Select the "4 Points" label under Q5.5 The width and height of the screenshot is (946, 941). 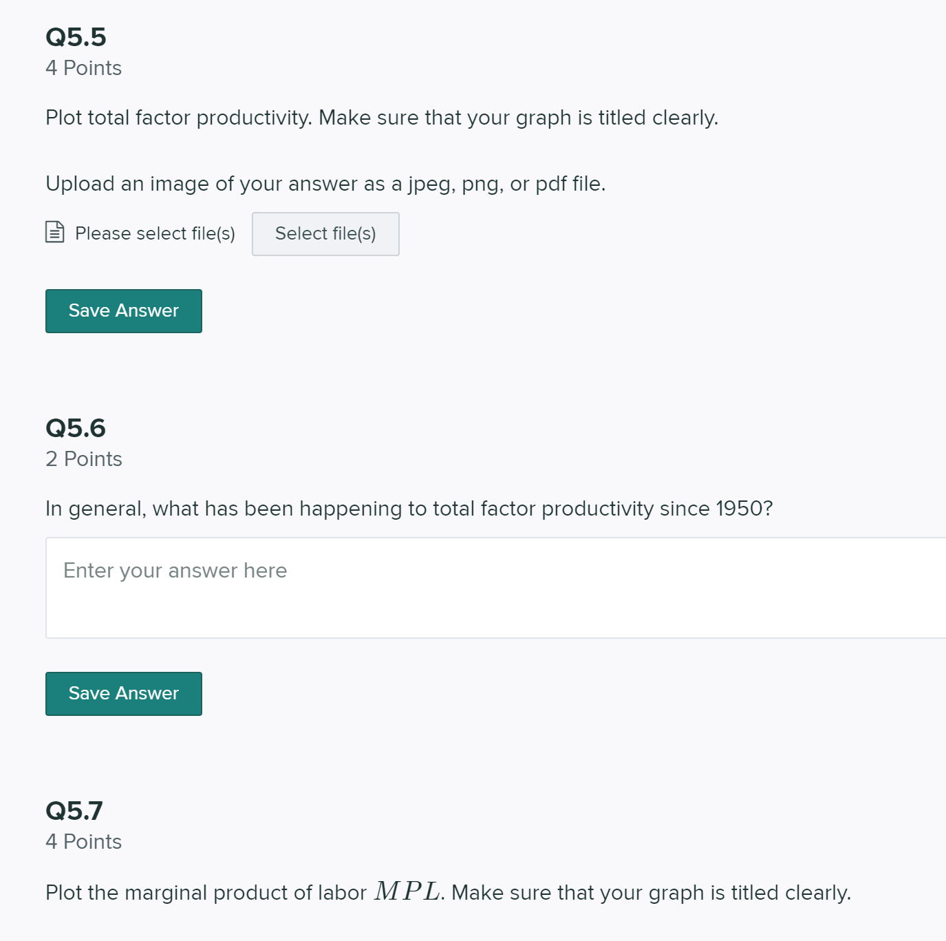[x=83, y=67]
